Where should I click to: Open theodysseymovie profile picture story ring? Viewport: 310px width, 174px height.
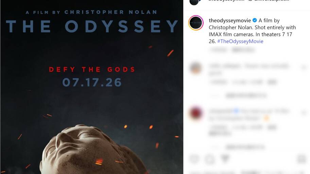196,23
